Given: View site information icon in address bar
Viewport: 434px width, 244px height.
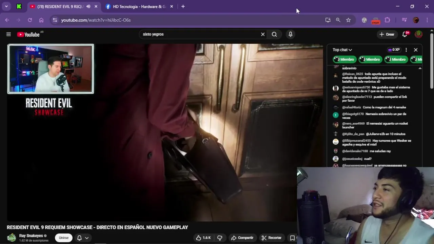Looking at the screenshot, I should tap(55, 20).
